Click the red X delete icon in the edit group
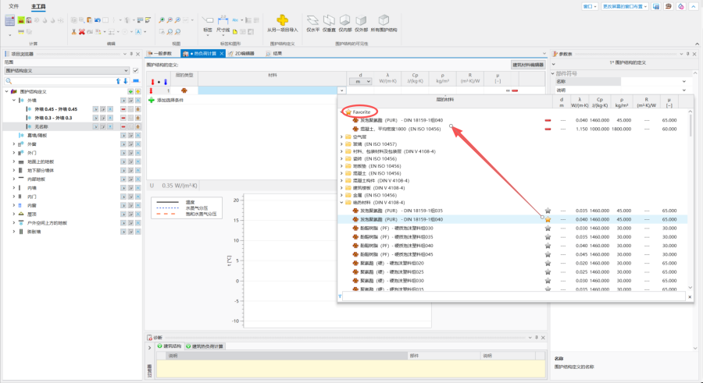Viewport: 703px width, 383px height. click(x=82, y=31)
